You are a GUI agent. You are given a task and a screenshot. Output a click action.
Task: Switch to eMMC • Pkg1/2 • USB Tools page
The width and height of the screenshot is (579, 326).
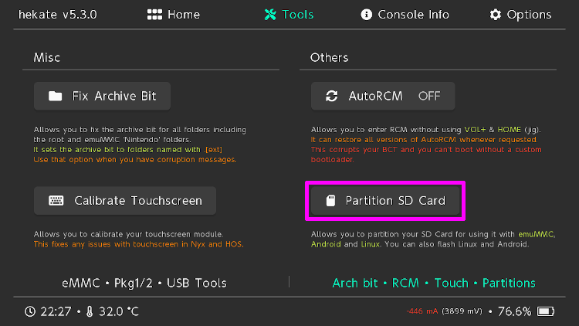pyautogui.click(x=145, y=283)
